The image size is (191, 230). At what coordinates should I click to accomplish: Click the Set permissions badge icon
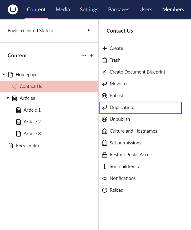105,143
